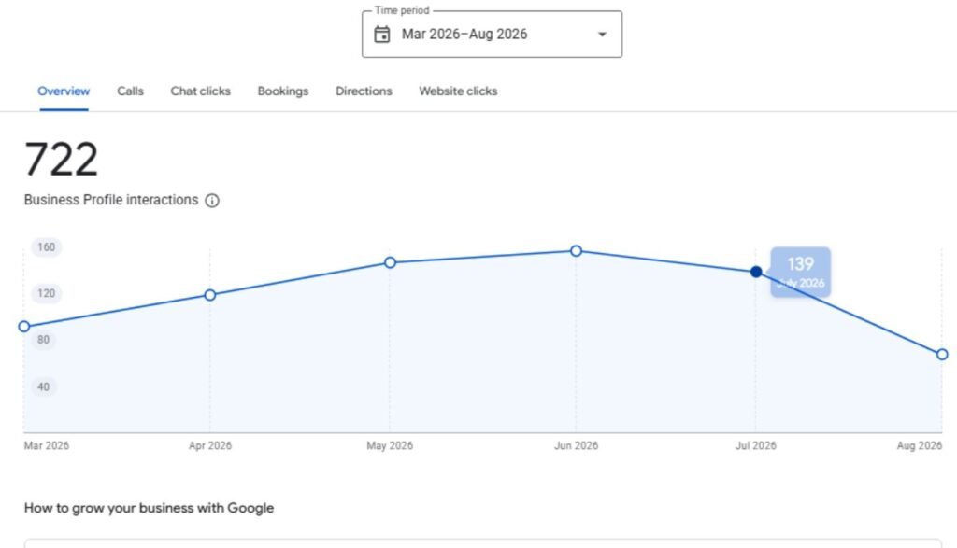Image resolution: width=957 pixels, height=548 pixels.
Task: Click the Jun 2026 x-axis label
Action: point(576,445)
